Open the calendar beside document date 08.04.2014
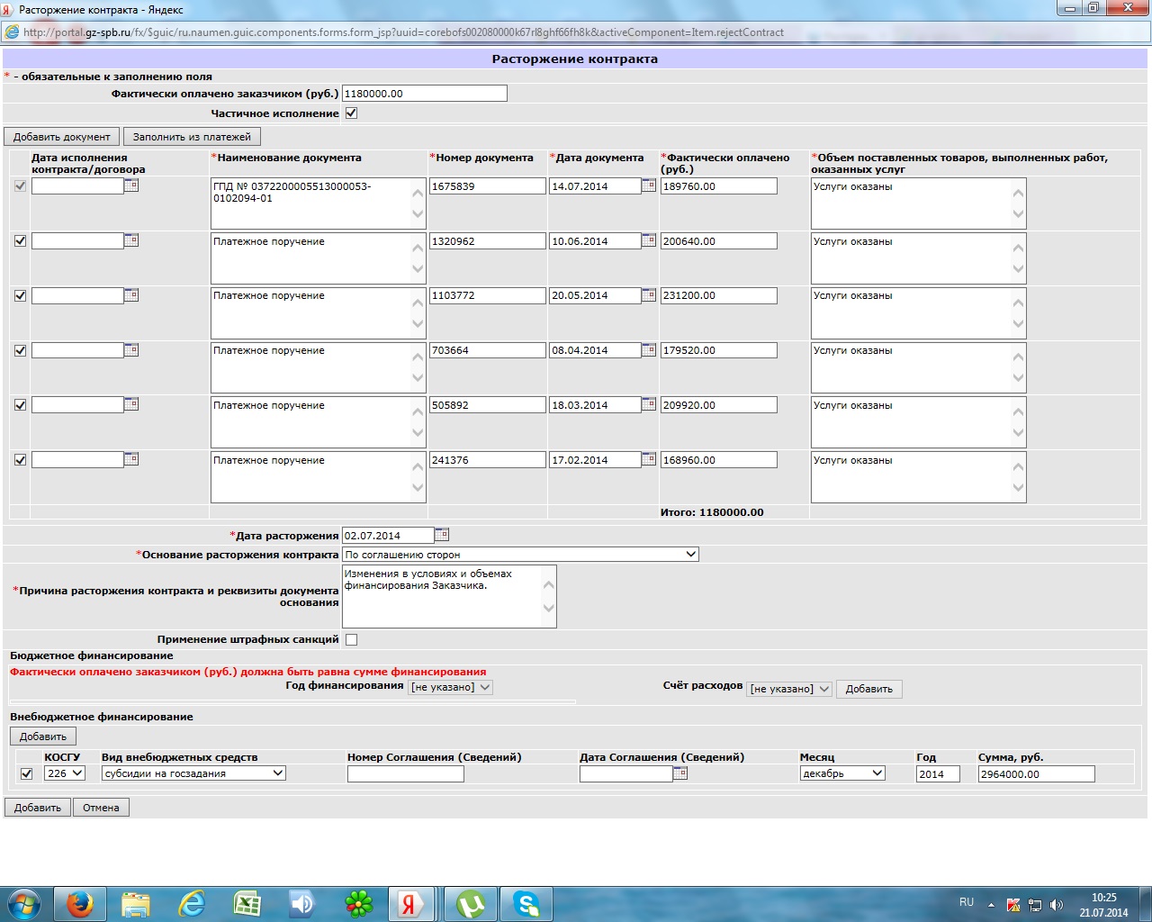This screenshot has width=1152, height=922. pos(648,350)
